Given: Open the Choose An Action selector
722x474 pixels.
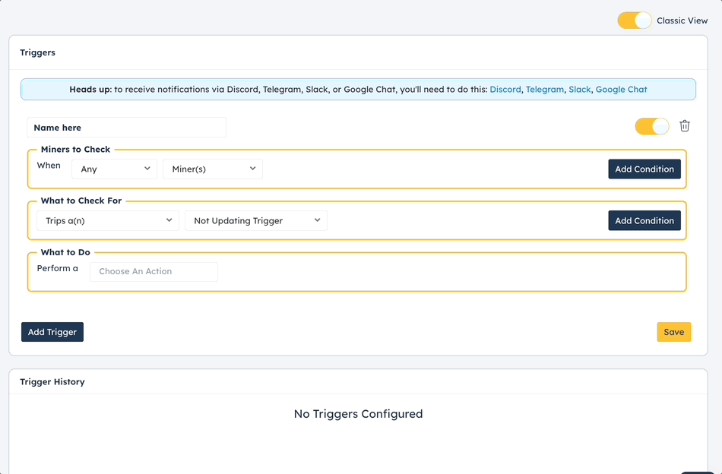Looking at the screenshot, I should [x=154, y=271].
